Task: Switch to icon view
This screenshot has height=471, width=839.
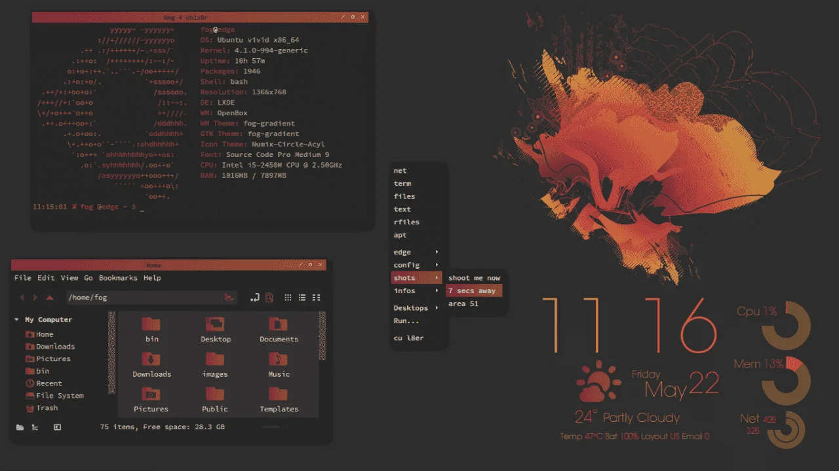Action: (x=288, y=298)
